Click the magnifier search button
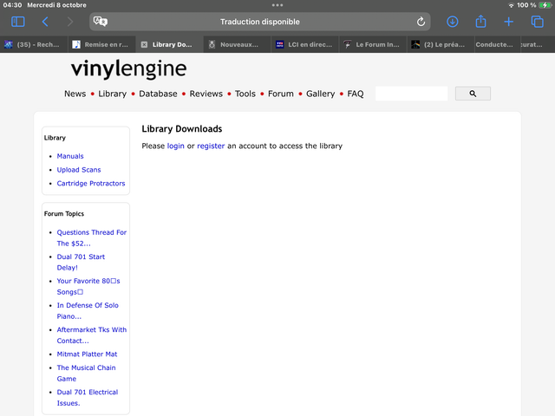The width and height of the screenshot is (555, 416). (473, 94)
